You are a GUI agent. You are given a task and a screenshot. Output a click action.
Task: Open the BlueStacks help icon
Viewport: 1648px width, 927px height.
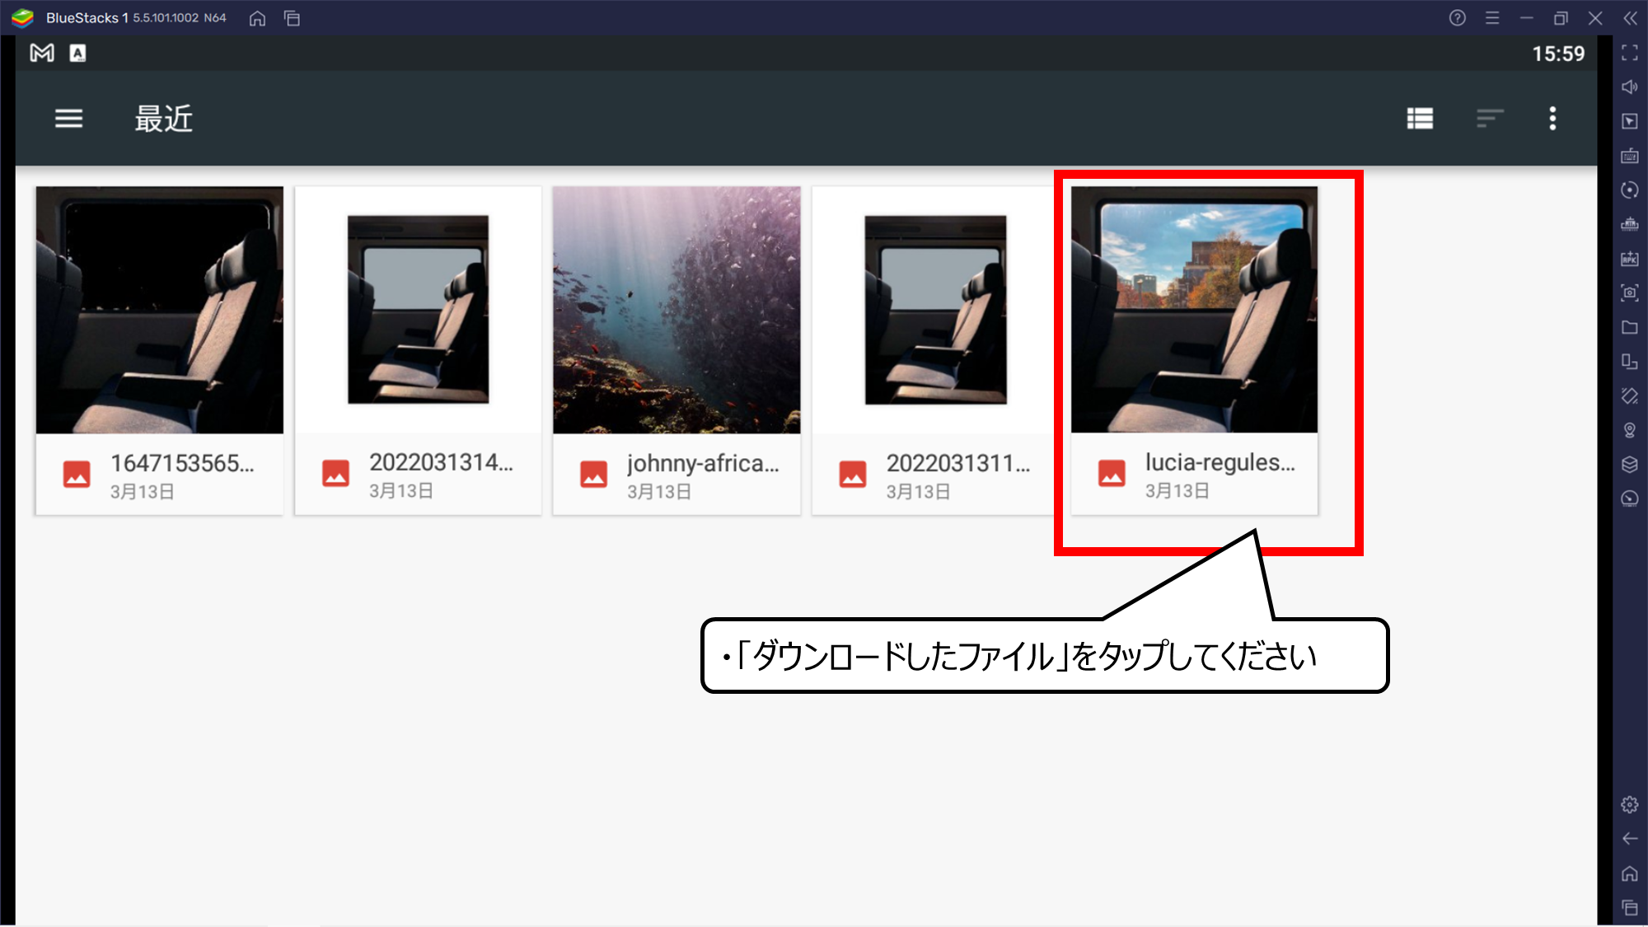coord(1457,18)
